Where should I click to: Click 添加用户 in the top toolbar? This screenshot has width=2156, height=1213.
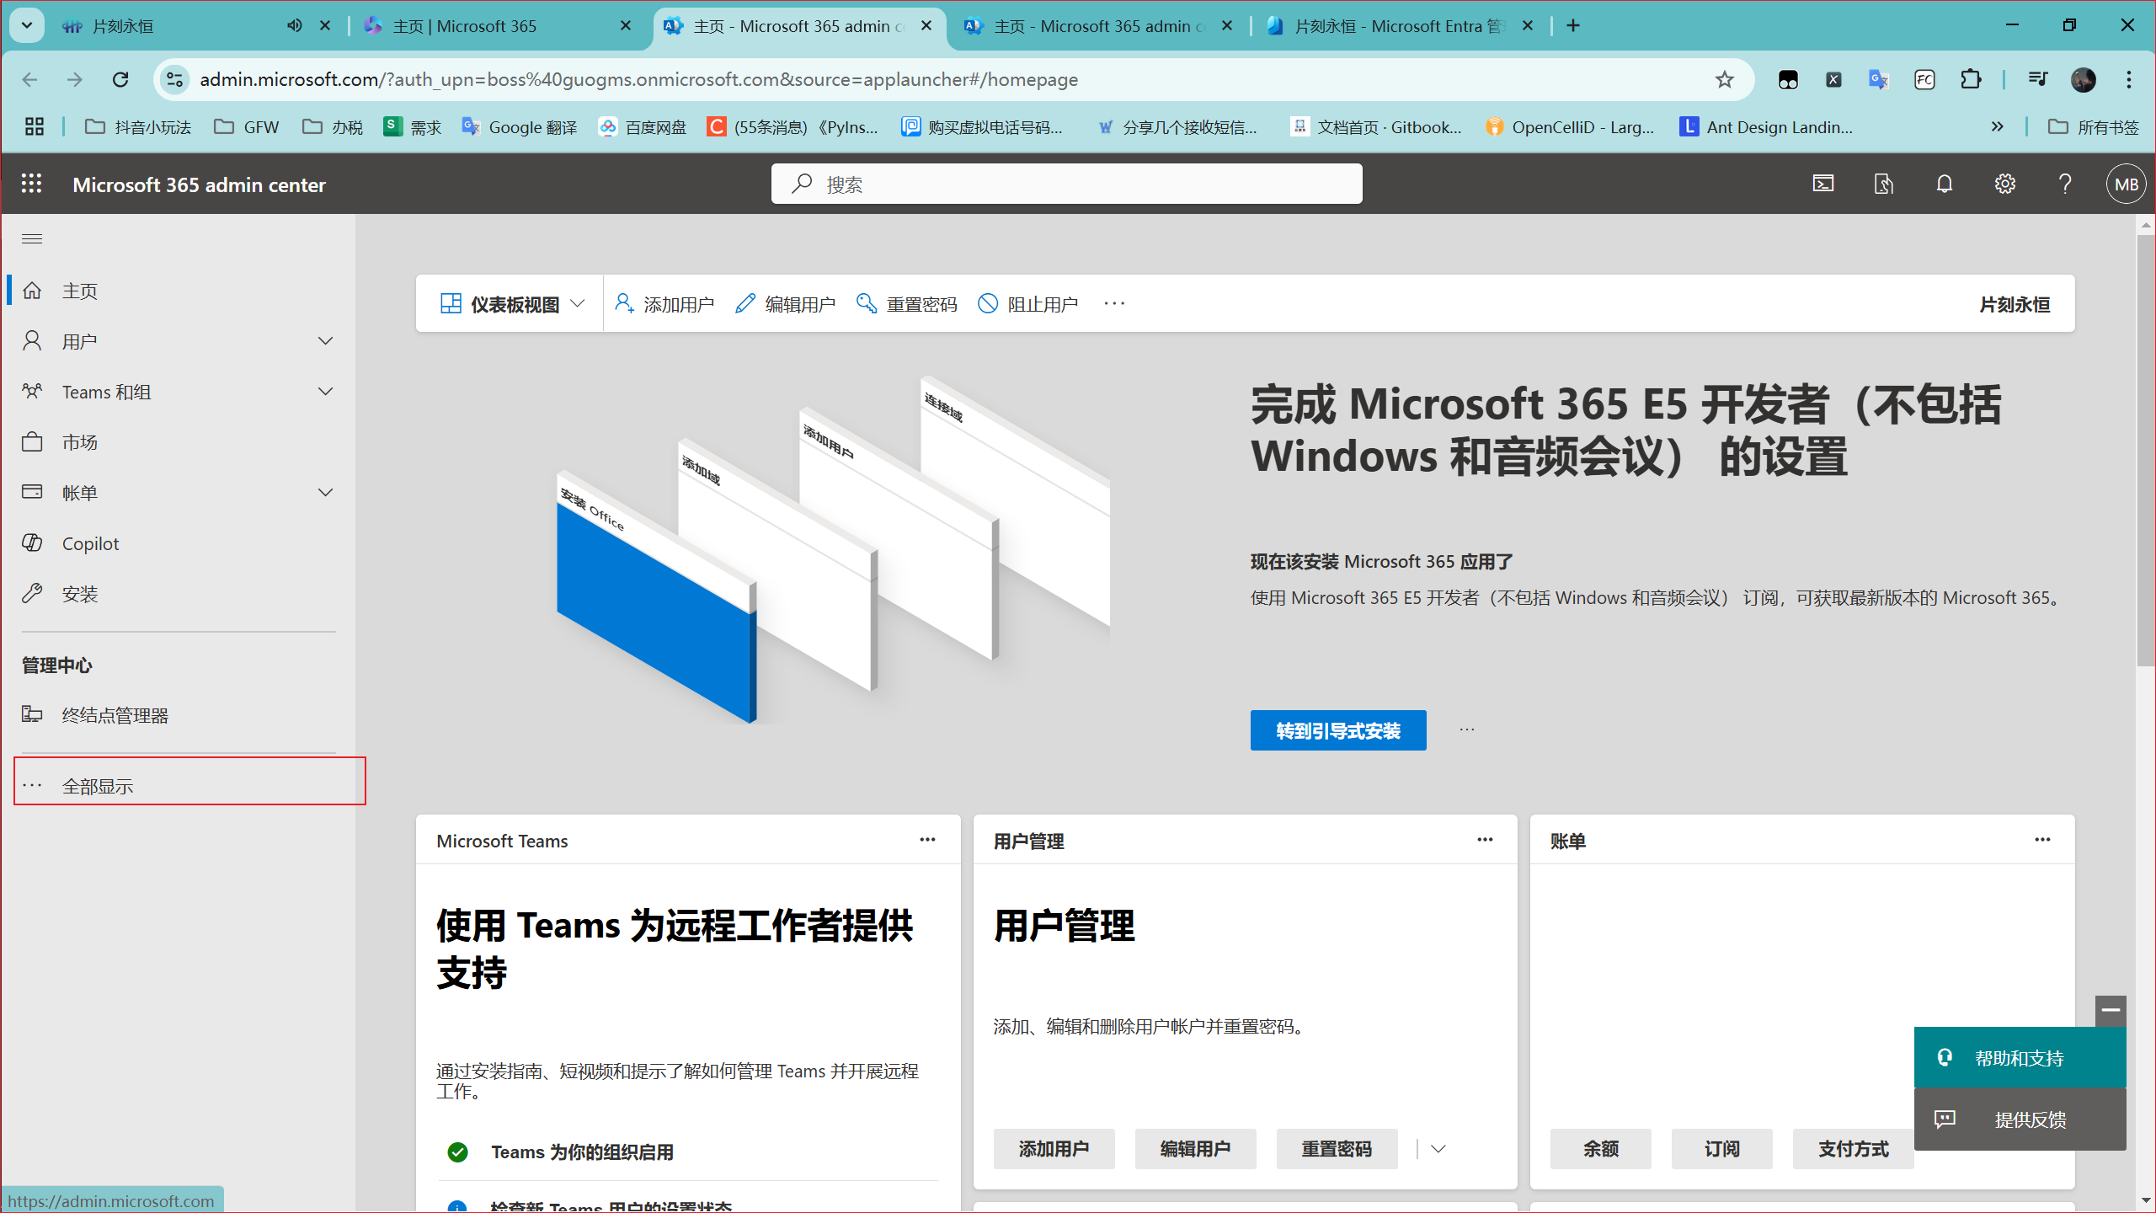664,304
